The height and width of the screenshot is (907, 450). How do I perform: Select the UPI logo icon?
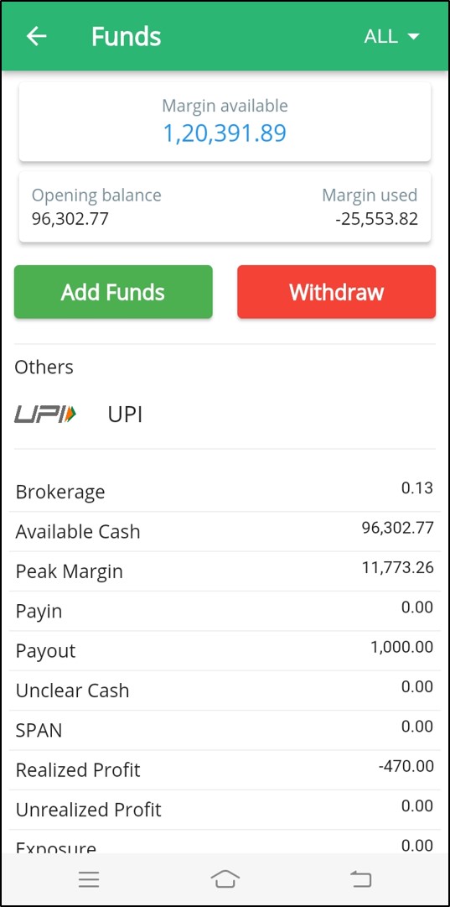[45, 414]
